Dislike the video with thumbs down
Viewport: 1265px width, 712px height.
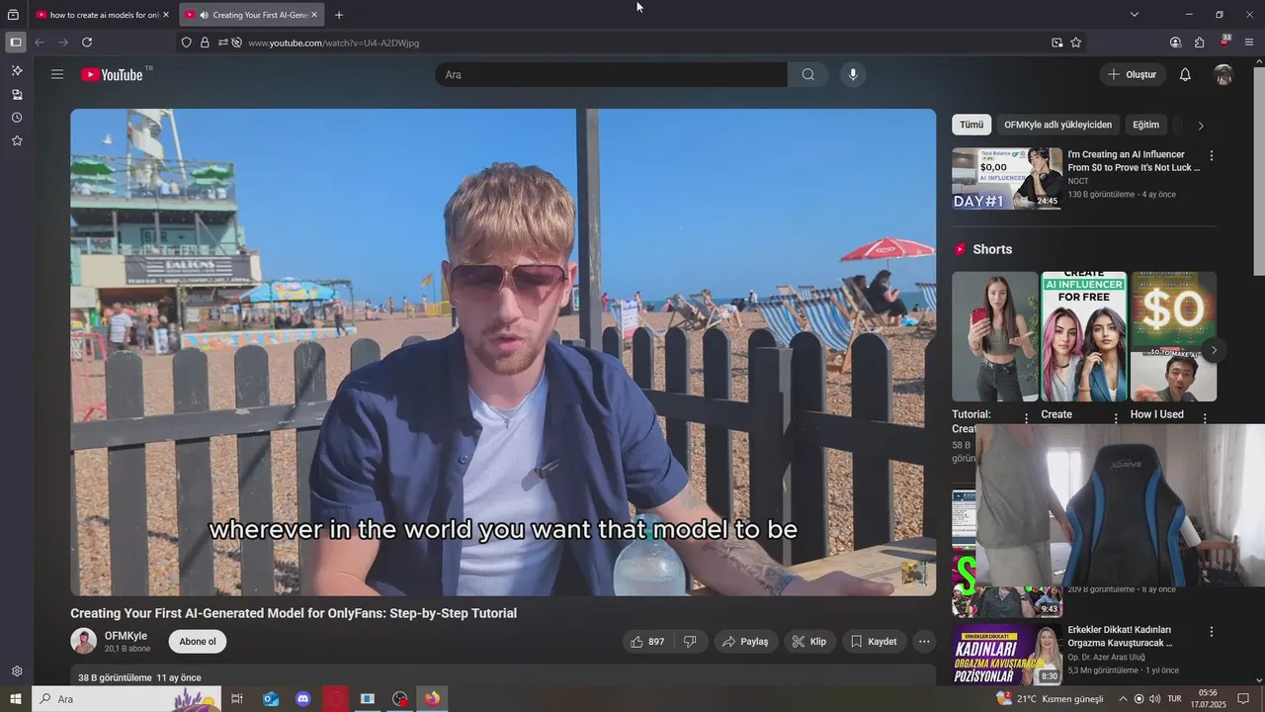click(690, 642)
